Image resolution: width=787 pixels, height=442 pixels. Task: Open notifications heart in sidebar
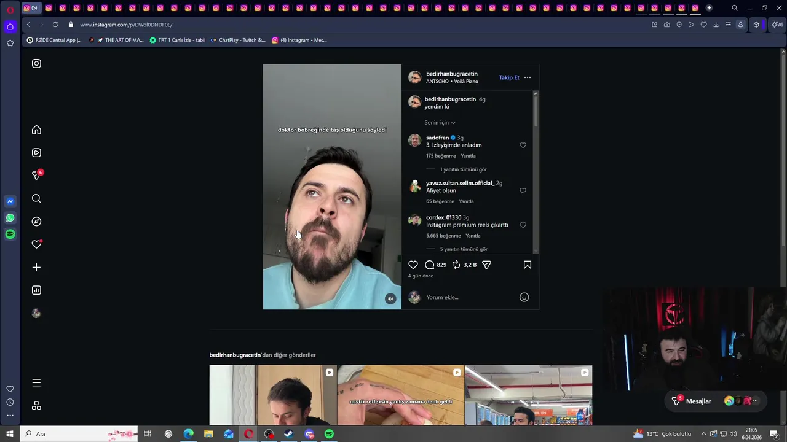[x=37, y=244]
